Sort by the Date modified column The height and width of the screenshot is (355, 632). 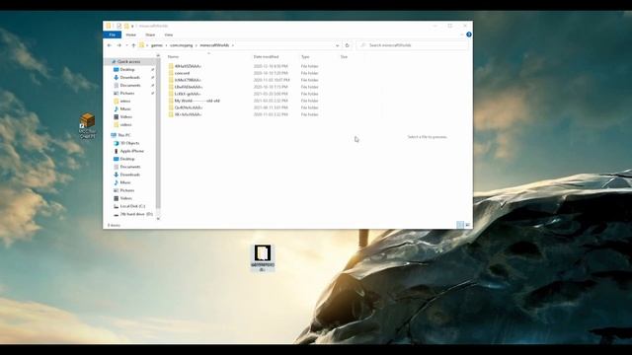(x=266, y=57)
